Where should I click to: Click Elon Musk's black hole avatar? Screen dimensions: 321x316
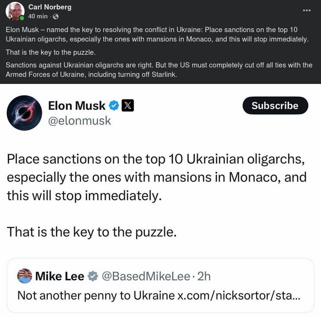tap(24, 113)
